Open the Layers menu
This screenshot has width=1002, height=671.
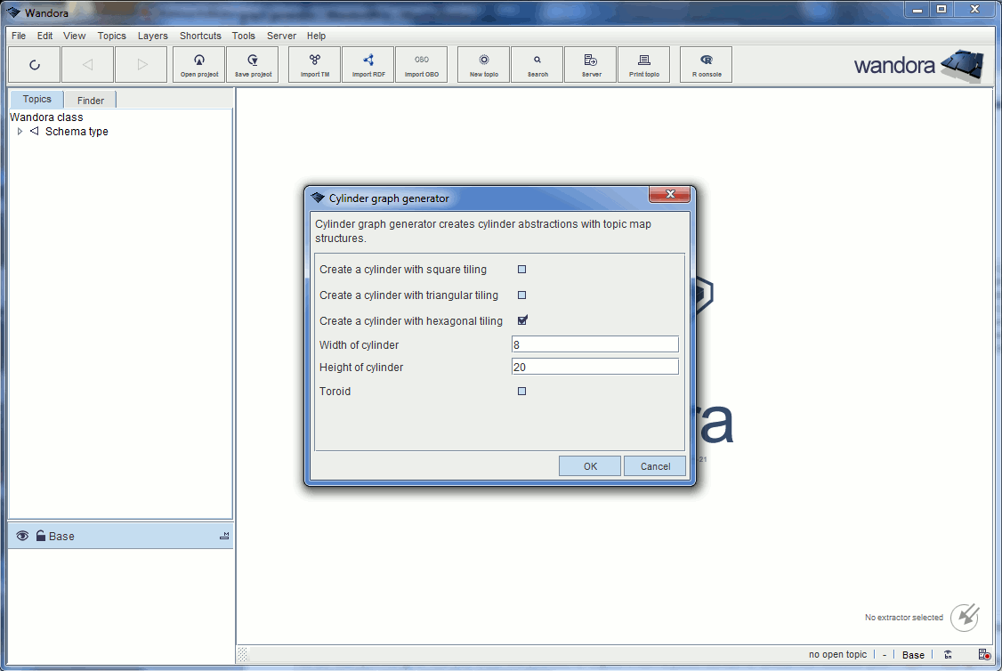pyautogui.click(x=152, y=36)
